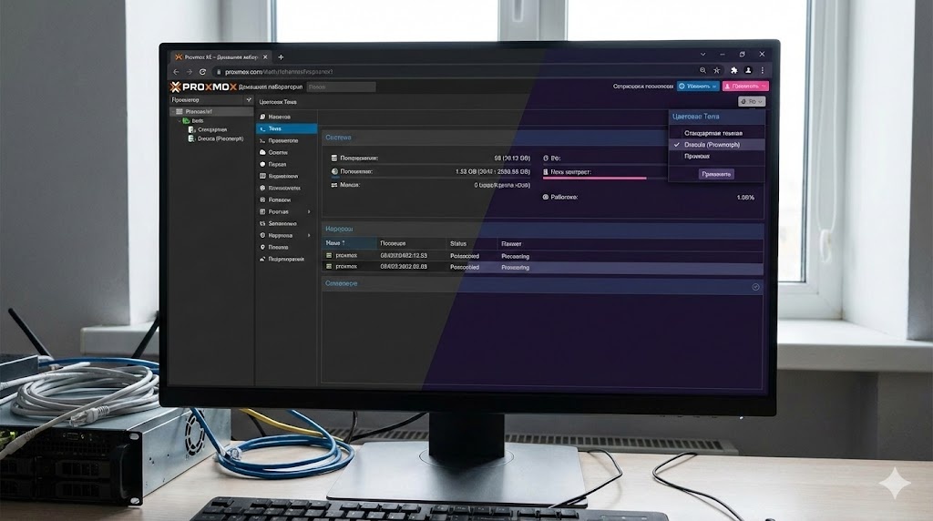Focus the browser address bar URL
933x521 pixels.
point(279,72)
